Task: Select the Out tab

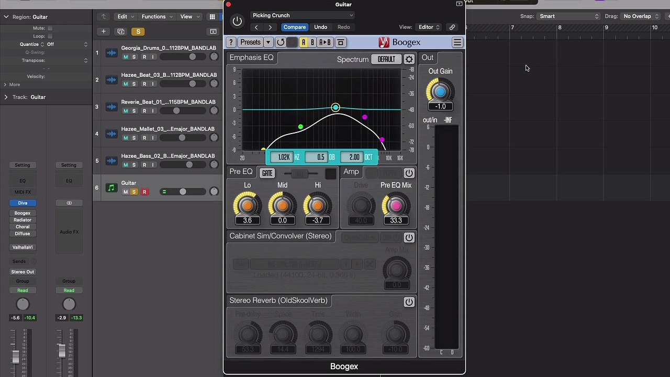Action: (428, 58)
